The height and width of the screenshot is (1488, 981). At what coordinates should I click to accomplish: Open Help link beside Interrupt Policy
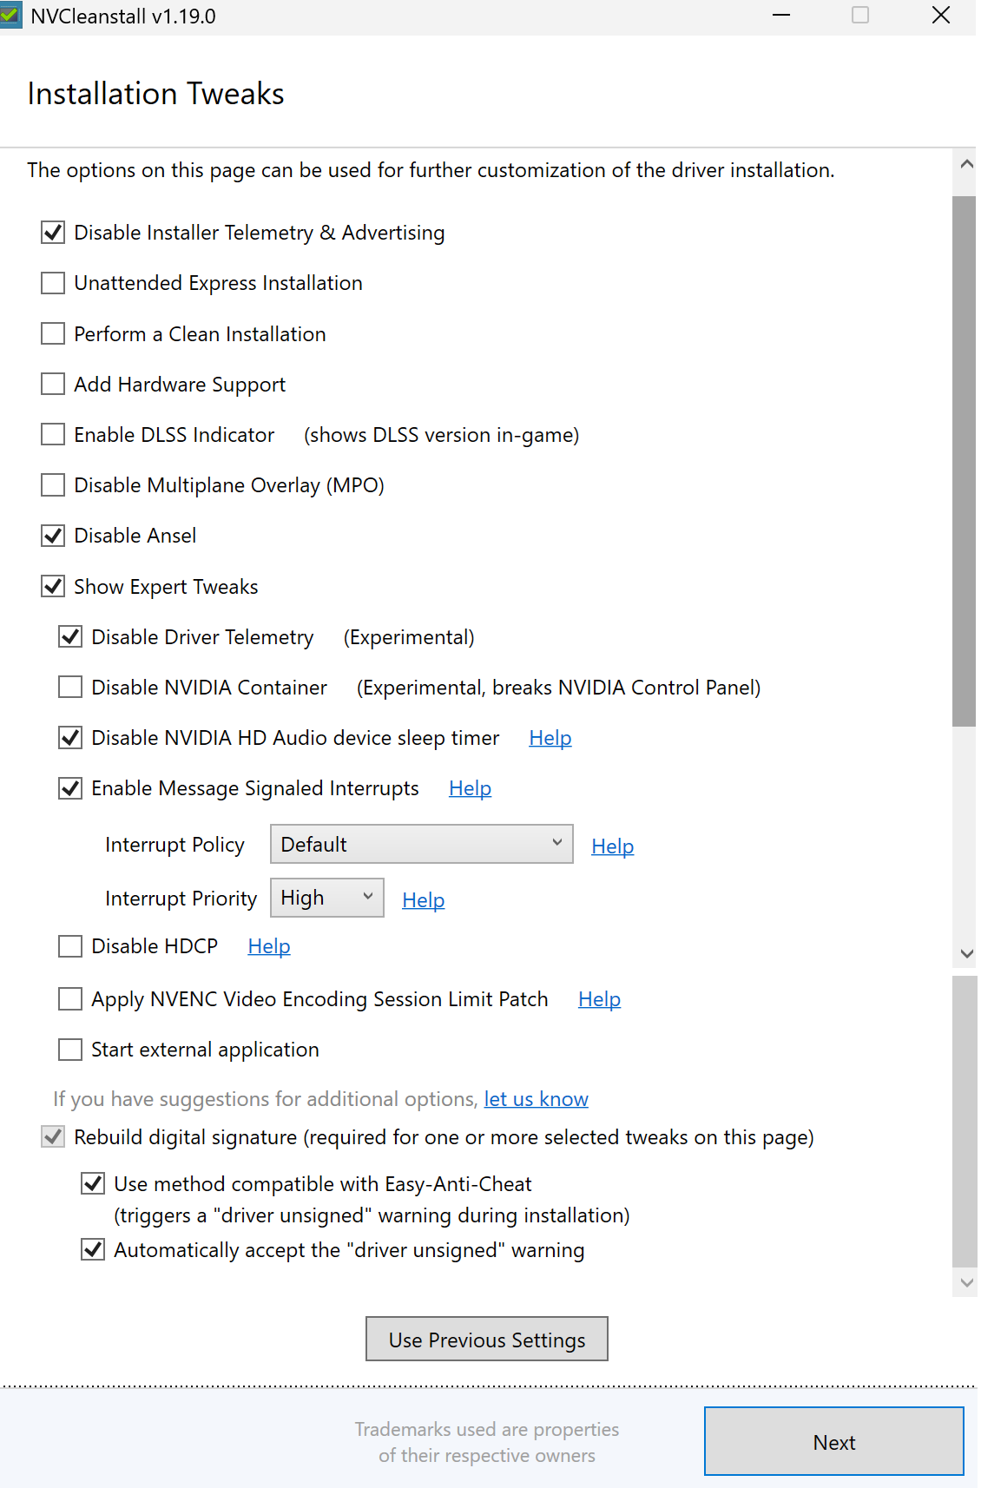tap(613, 846)
